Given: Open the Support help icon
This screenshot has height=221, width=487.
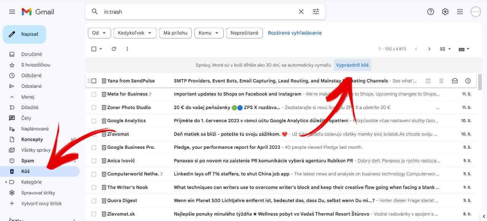Looking at the screenshot, I should point(431,12).
